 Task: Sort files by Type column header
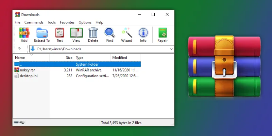coord(92,57)
